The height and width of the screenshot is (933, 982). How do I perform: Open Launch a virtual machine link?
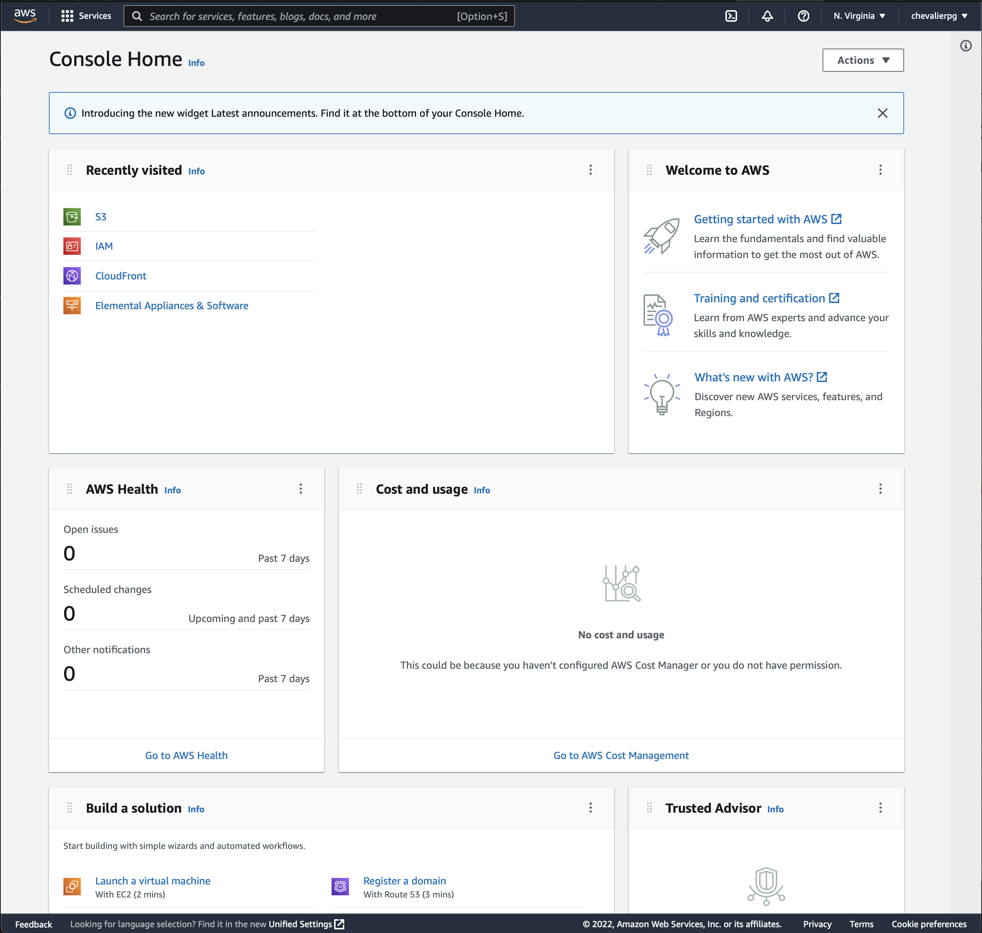click(153, 881)
